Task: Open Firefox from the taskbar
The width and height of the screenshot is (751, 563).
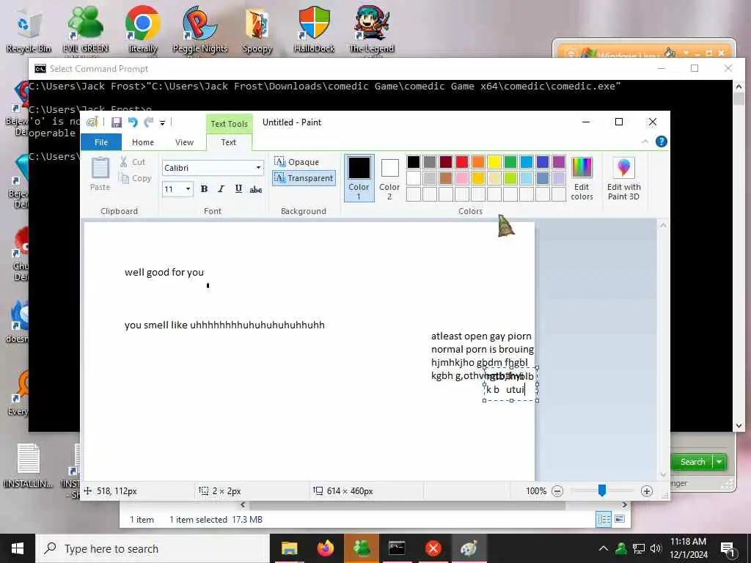Action: (326, 548)
